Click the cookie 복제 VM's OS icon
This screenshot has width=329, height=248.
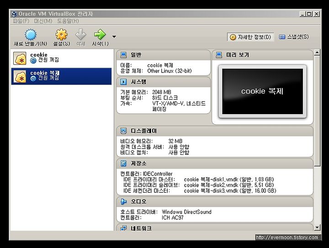tap(20, 76)
